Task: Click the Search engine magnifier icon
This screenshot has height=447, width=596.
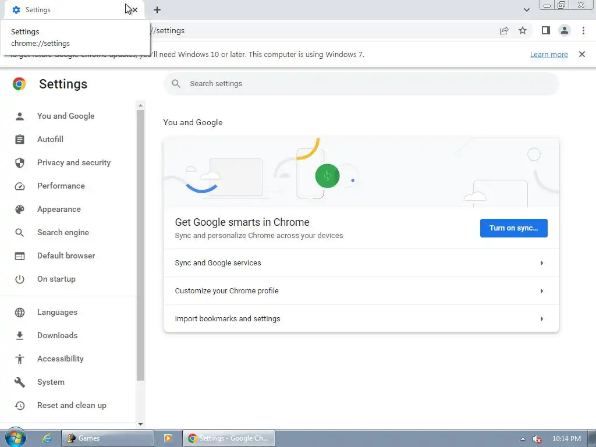Action: point(20,233)
